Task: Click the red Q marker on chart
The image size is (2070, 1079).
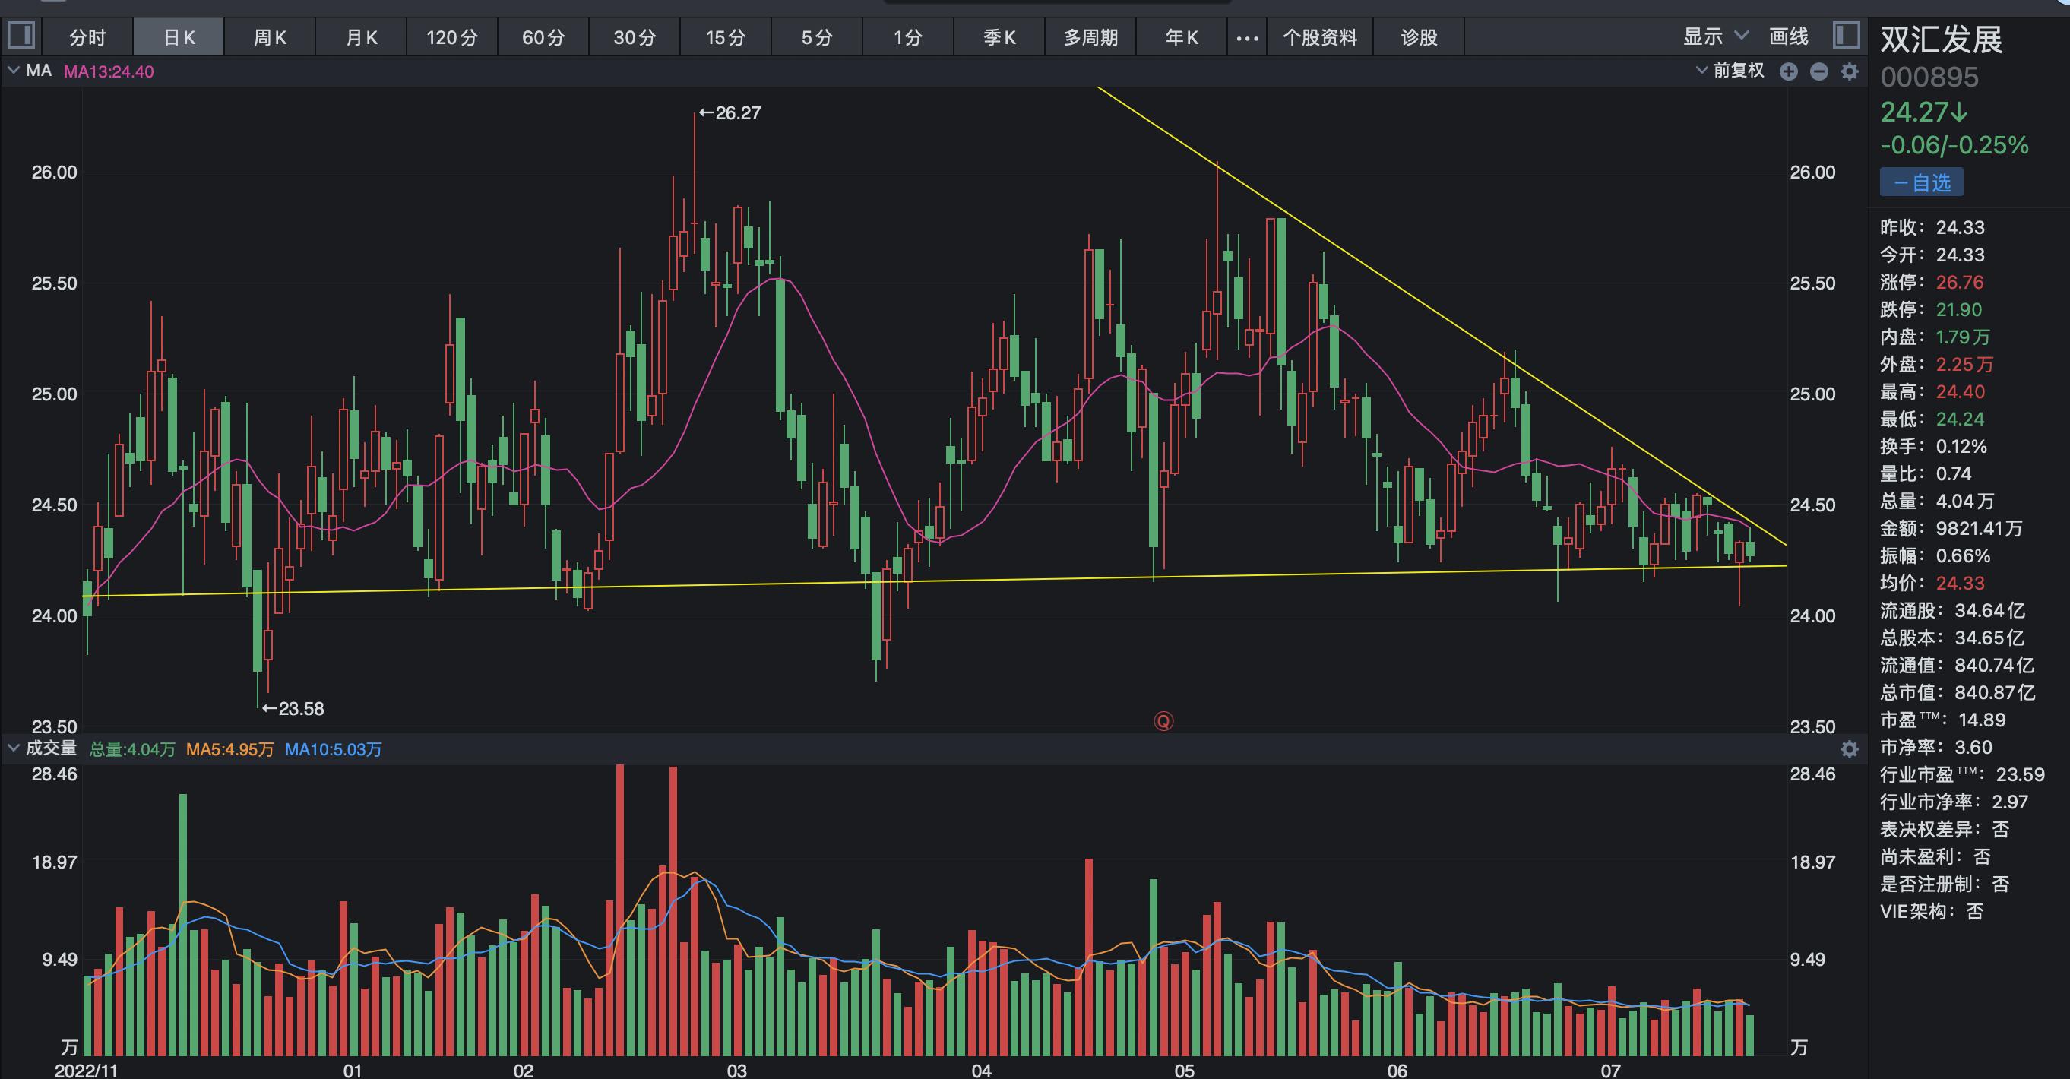Action: (1163, 720)
